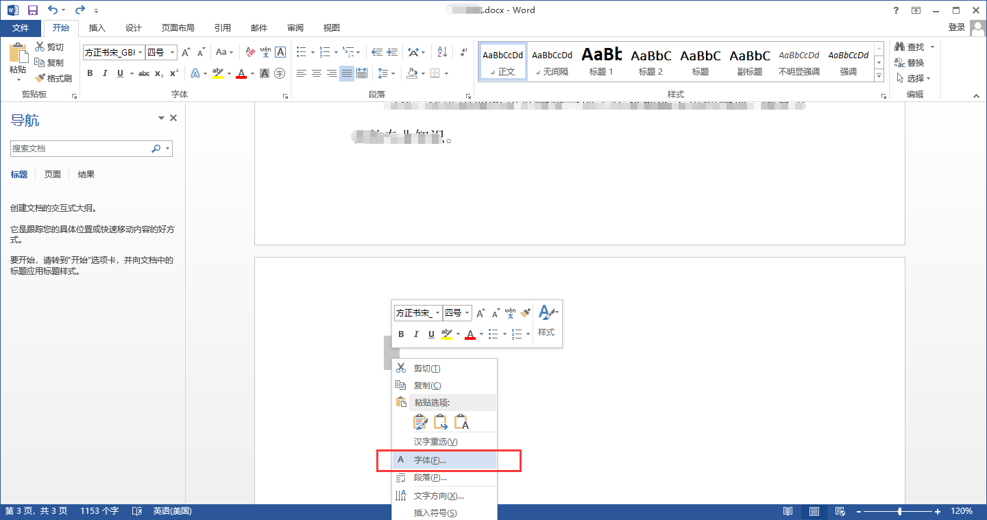Click the mini toolbar phonetic guide icon
This screenshot has height=520, width=987.
(x=510, y=313)
